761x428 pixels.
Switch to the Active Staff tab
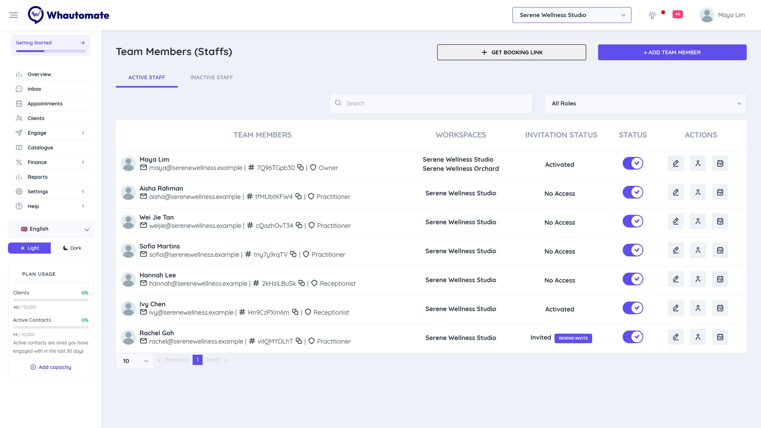(x=147, y=78)
